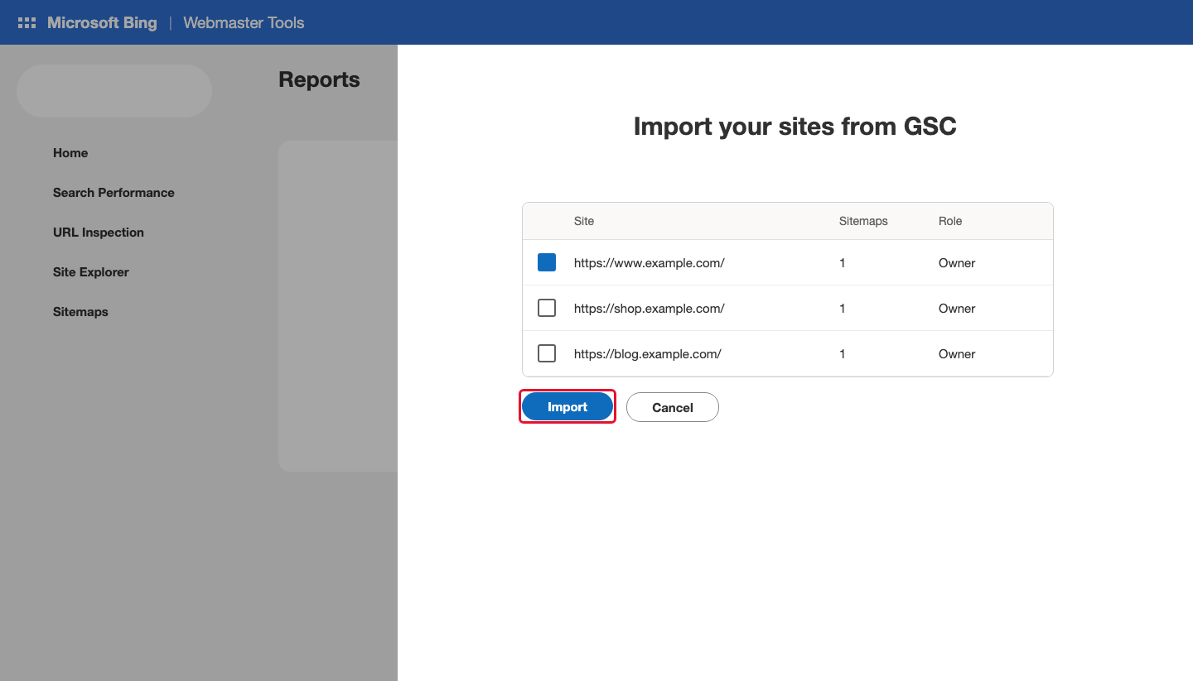Click the blue Import button
The height and width of the screenshot is (681, 1193).
click(568, 407)
